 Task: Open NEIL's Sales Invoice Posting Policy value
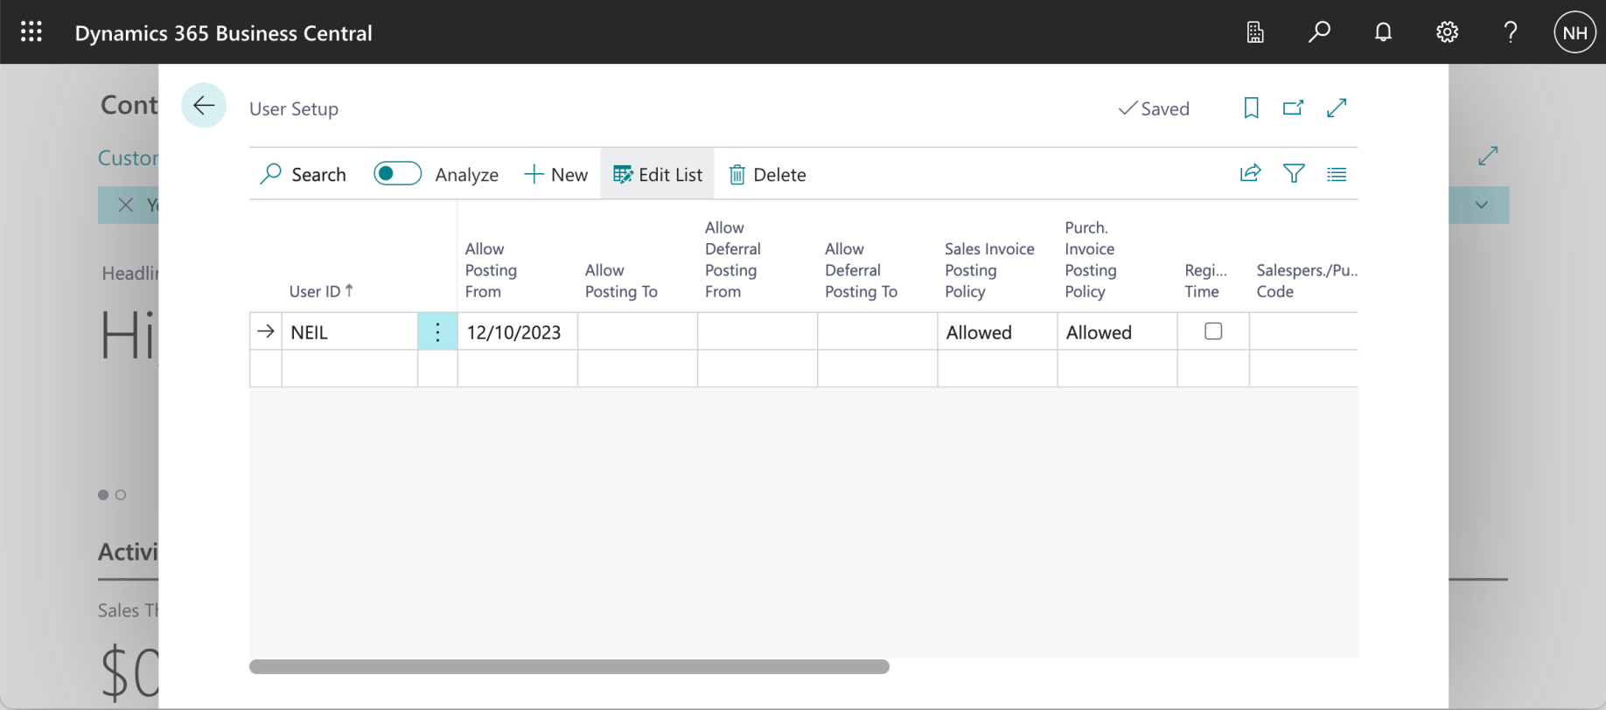click(997, 331)
